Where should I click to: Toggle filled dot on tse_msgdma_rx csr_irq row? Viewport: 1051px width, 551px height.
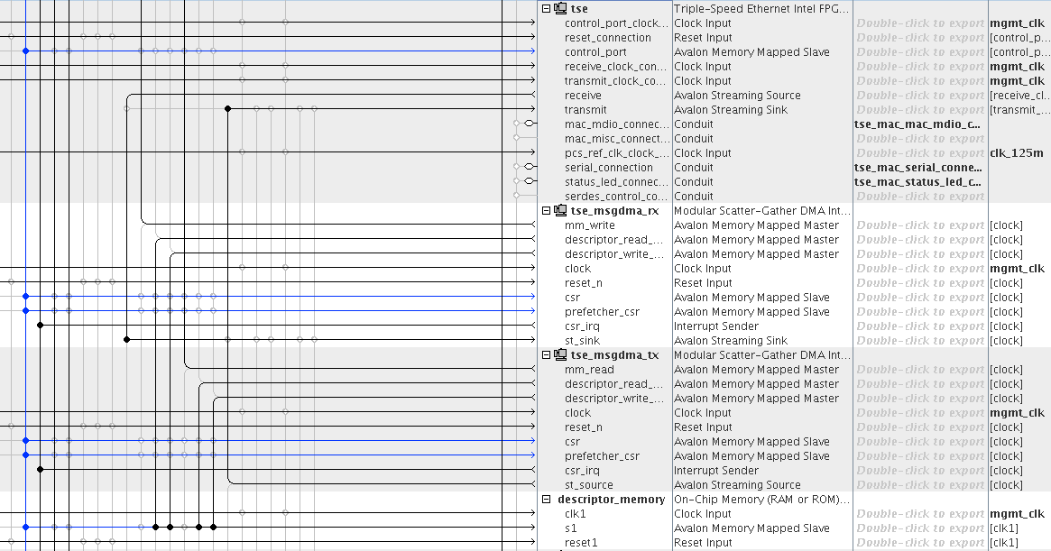[41, 326]
